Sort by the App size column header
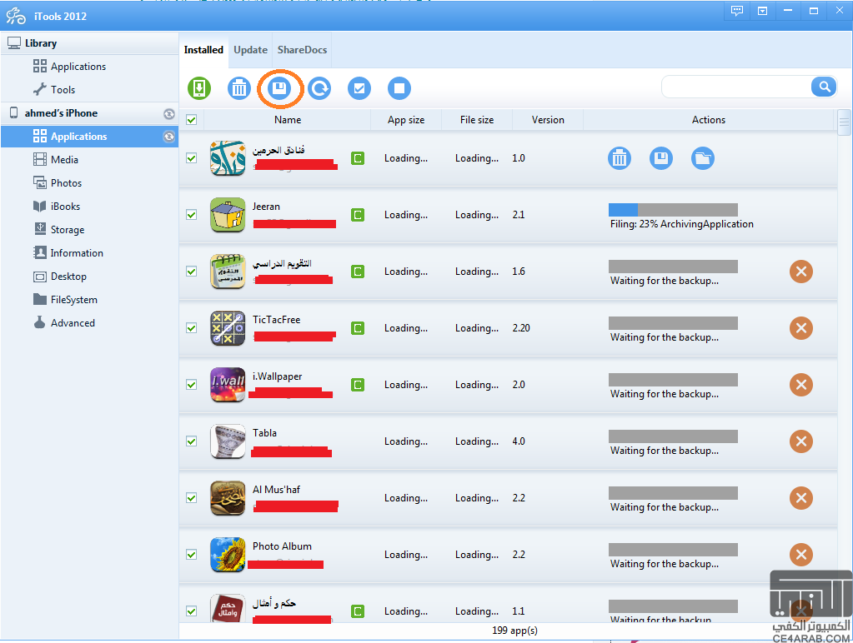 [406, 120]
